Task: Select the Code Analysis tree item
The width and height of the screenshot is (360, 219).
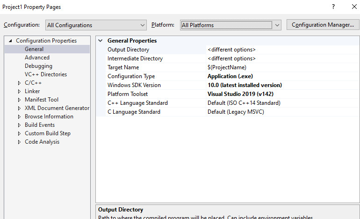Action: pyautogui.click(x=42, y=142)
